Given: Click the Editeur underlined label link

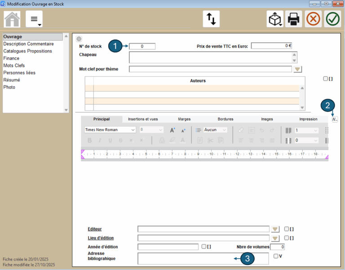Looking at the screenshot, I should click(x=94, y=229).
